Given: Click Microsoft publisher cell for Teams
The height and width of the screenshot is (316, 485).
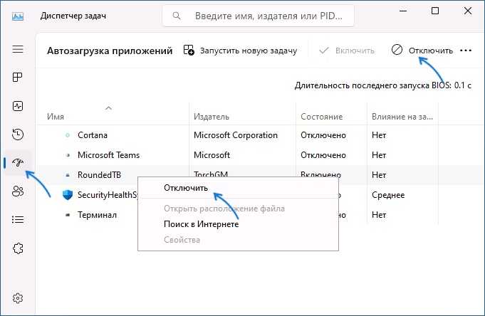Looking at the screenshot, I should pyautogui.click(x=212, y=155).
